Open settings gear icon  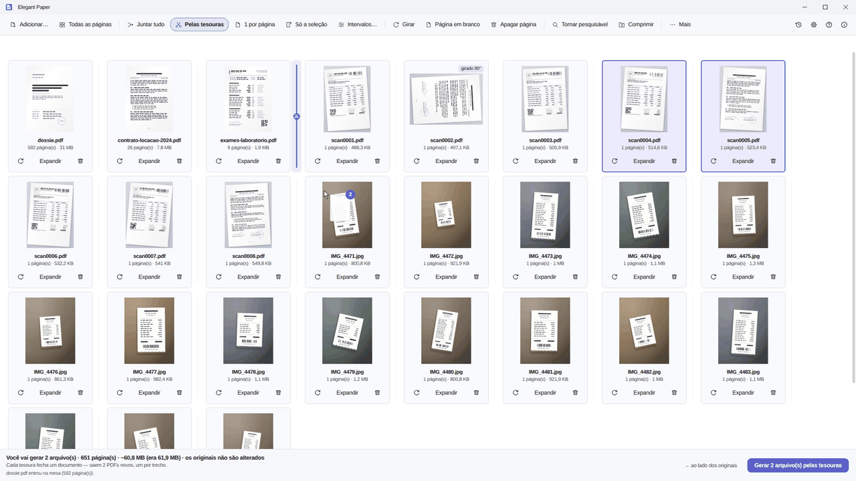click(814, 25)
